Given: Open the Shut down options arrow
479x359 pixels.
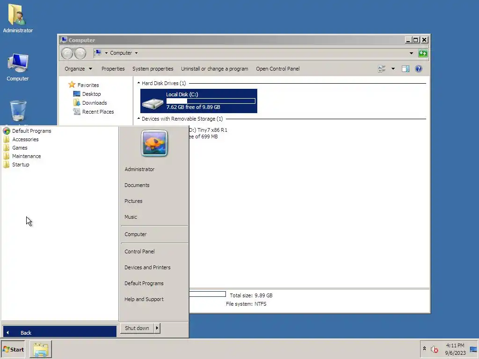Looking at the screenshot, I should tap(157, 328).
